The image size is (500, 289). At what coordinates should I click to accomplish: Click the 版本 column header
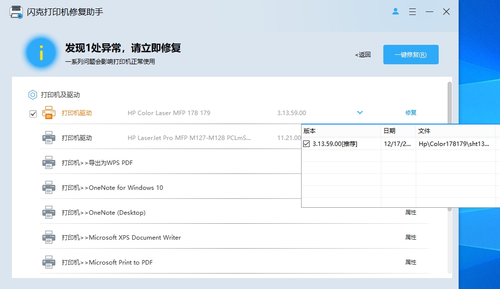click(x=341, y=131)
